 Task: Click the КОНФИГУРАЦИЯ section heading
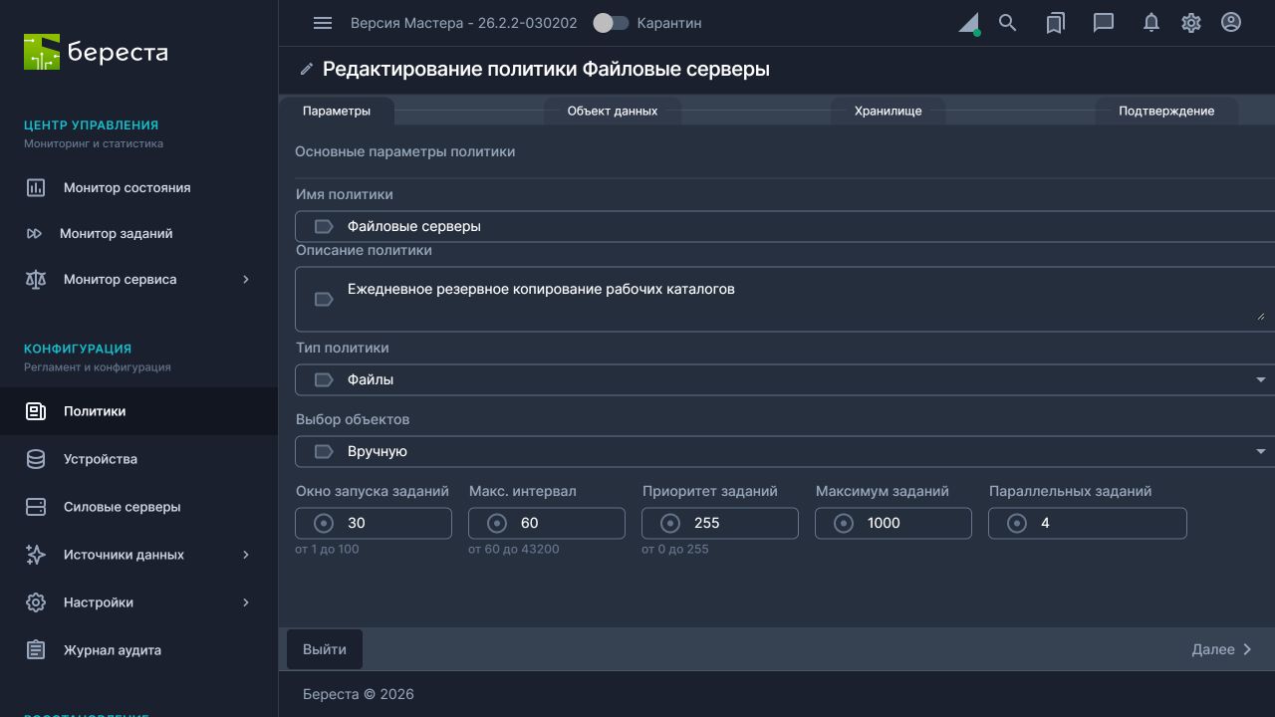(78, 349)
